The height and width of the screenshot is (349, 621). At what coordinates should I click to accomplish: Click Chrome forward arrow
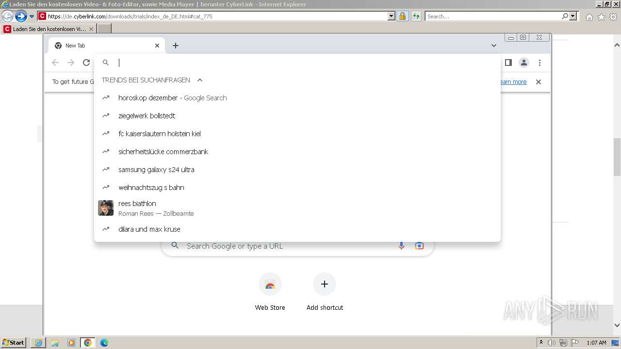tap(71, 63)
